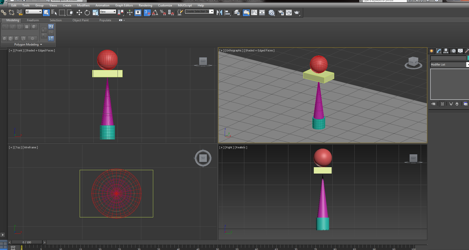The height and width of the screenshot is (250, 469).
Task: Open the Right viewport Realistic label menu
Action: click(241, 147)
